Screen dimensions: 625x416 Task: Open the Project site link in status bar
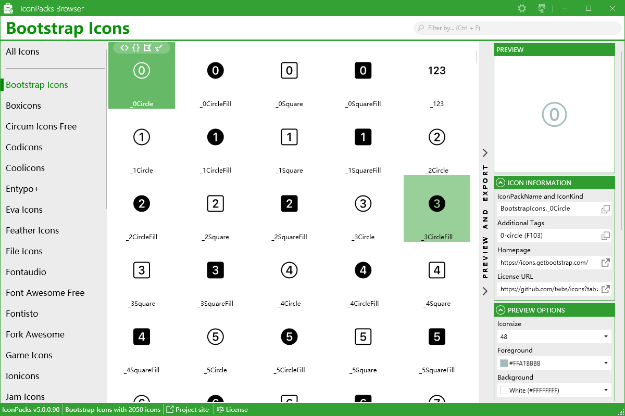point(187,410)
